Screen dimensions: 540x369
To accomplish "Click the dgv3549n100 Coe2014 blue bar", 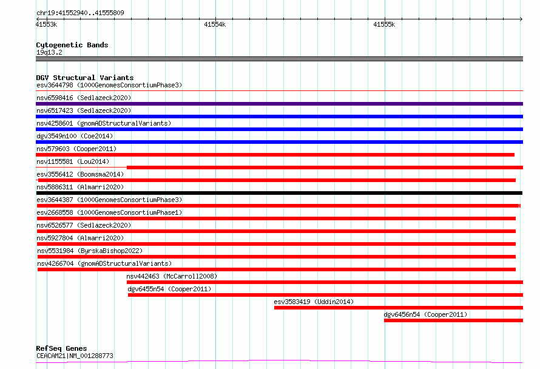I will coord(279,142).
